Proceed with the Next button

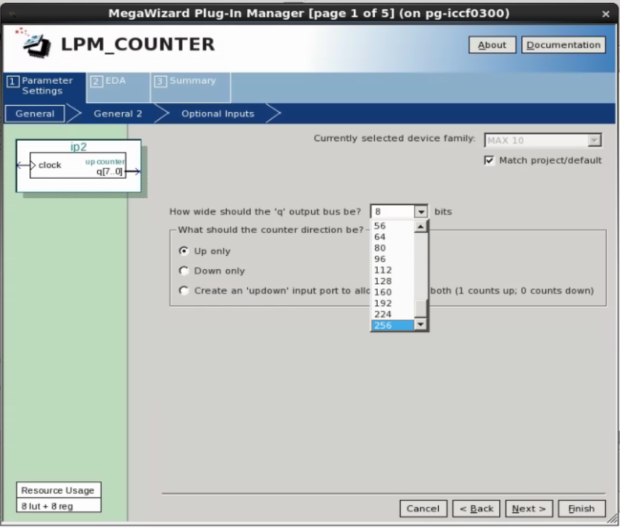pyautogui.click(x=528, y=509)
